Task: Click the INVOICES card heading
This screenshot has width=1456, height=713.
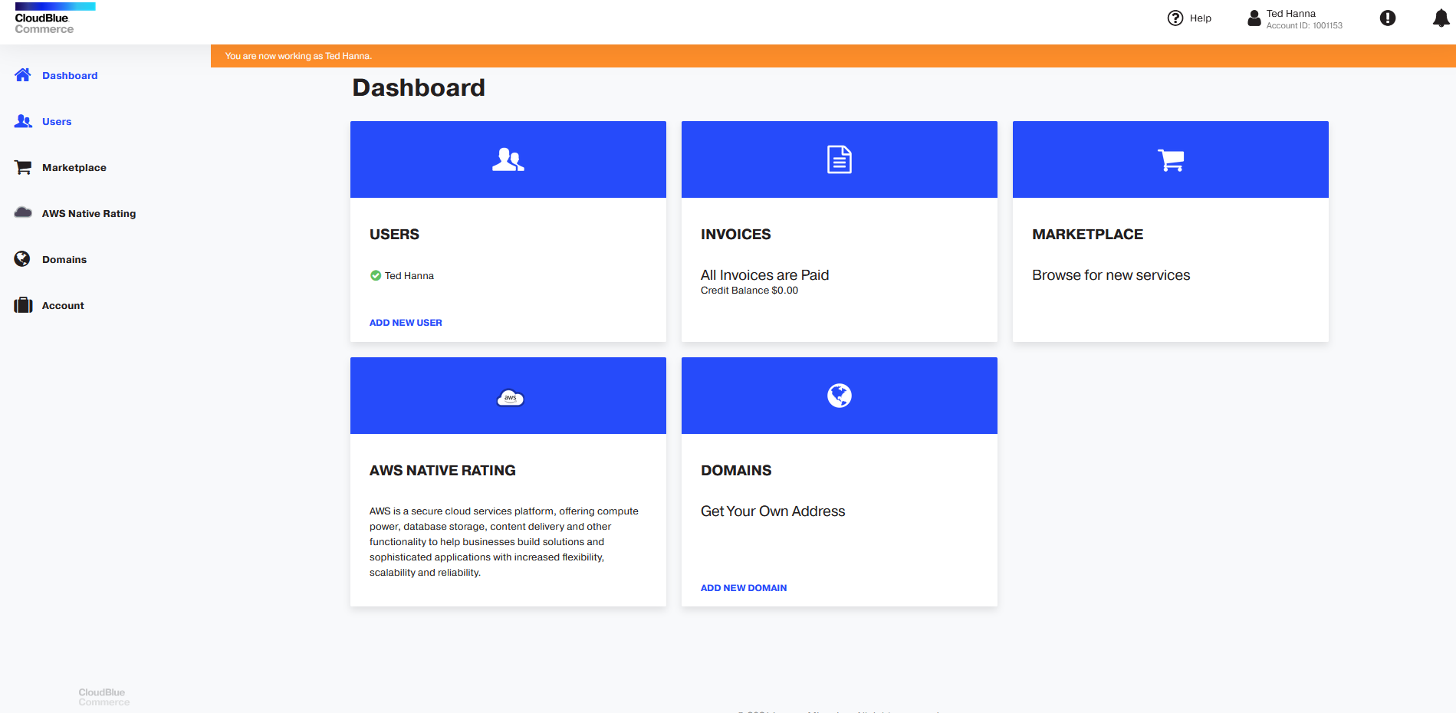Action: (x=736, y=235)
